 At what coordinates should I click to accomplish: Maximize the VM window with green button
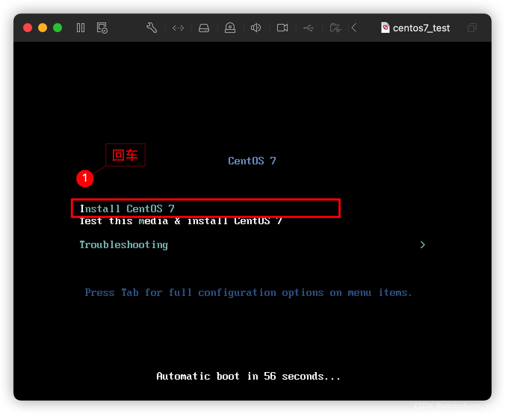(58, 28)
